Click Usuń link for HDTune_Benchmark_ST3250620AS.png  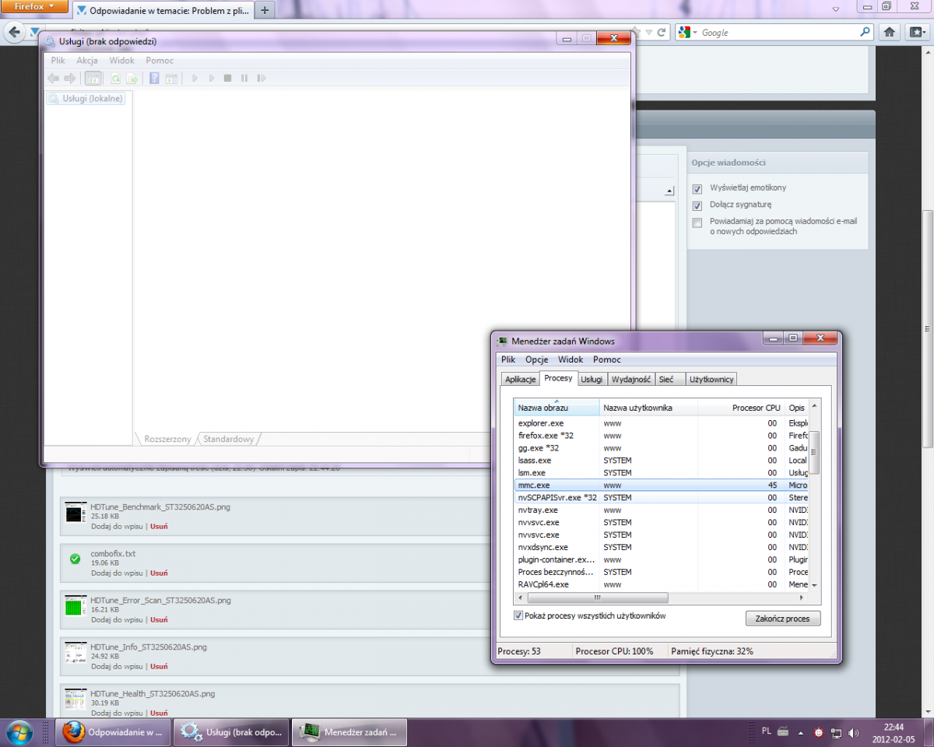[x=159, y=526]
